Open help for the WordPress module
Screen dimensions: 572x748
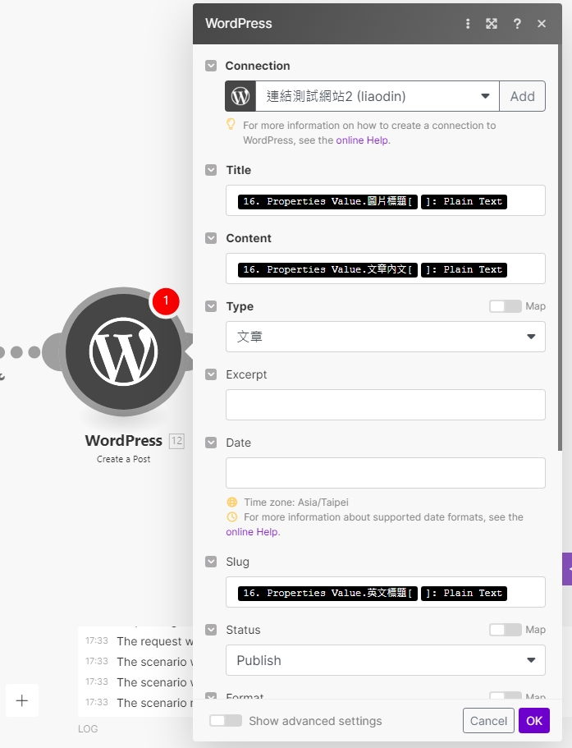pos(517,24)
